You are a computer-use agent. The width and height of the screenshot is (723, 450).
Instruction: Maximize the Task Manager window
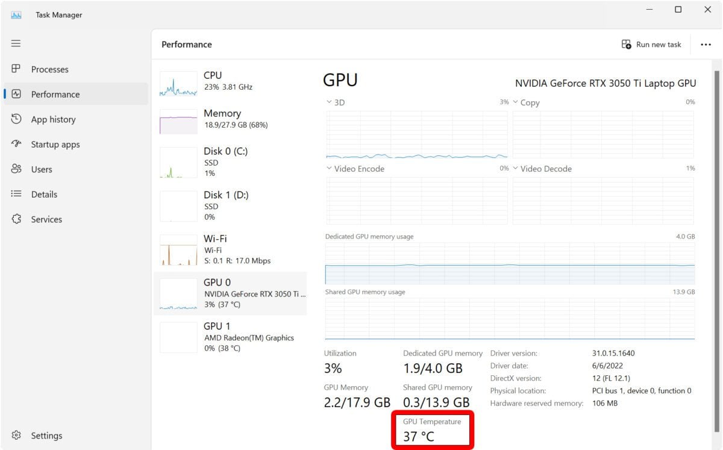(x=678, y=10)
